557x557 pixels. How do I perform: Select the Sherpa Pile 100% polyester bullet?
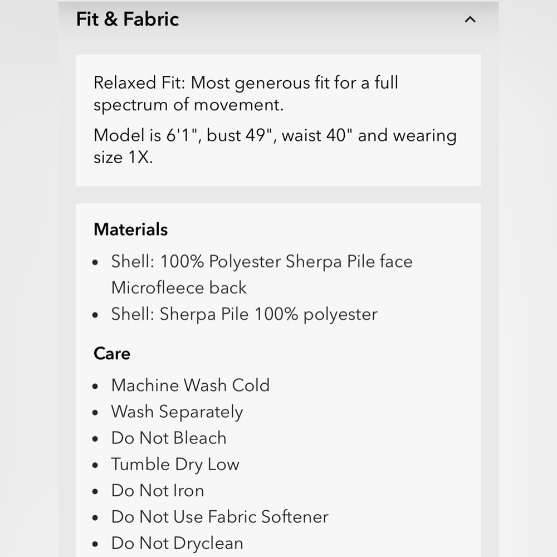click(x=244, y=314)
